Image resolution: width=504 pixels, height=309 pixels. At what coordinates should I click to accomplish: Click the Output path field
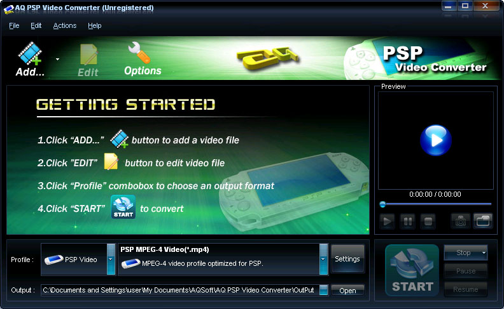click(x=180, y=290)
